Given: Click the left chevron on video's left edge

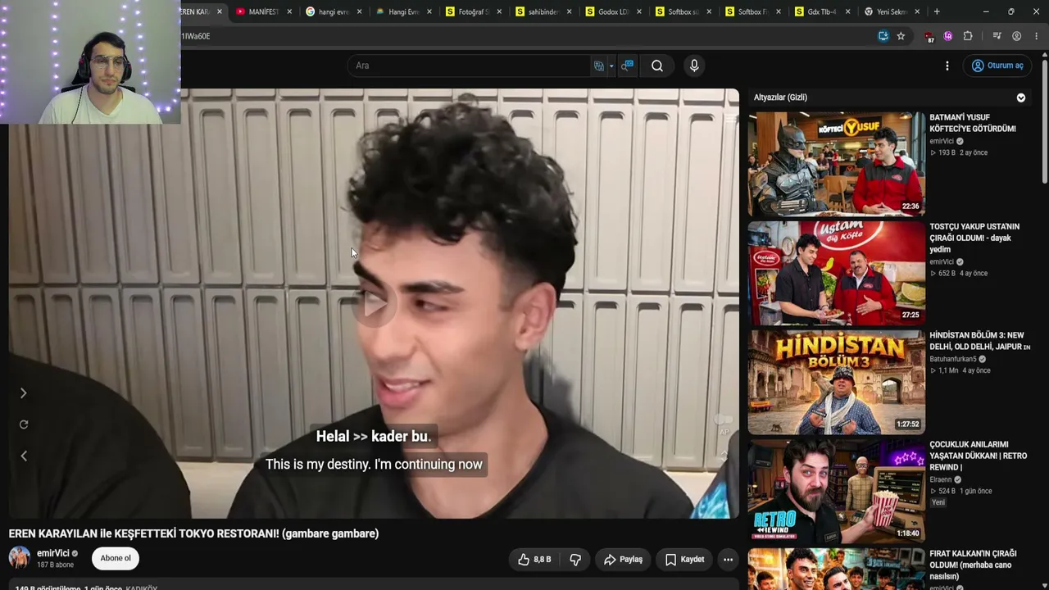Looking at the screenshot, I should 24,456.
